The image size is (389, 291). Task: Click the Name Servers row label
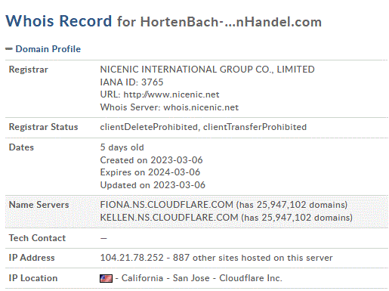[39, 205]
